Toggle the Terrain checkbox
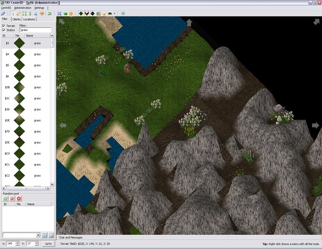The image size is (322, 249). [4, 26]
